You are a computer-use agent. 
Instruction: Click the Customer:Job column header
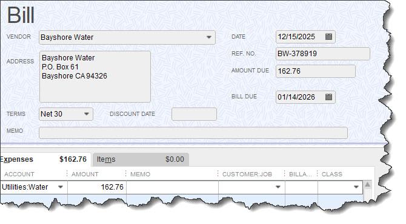tap(247, 174)
